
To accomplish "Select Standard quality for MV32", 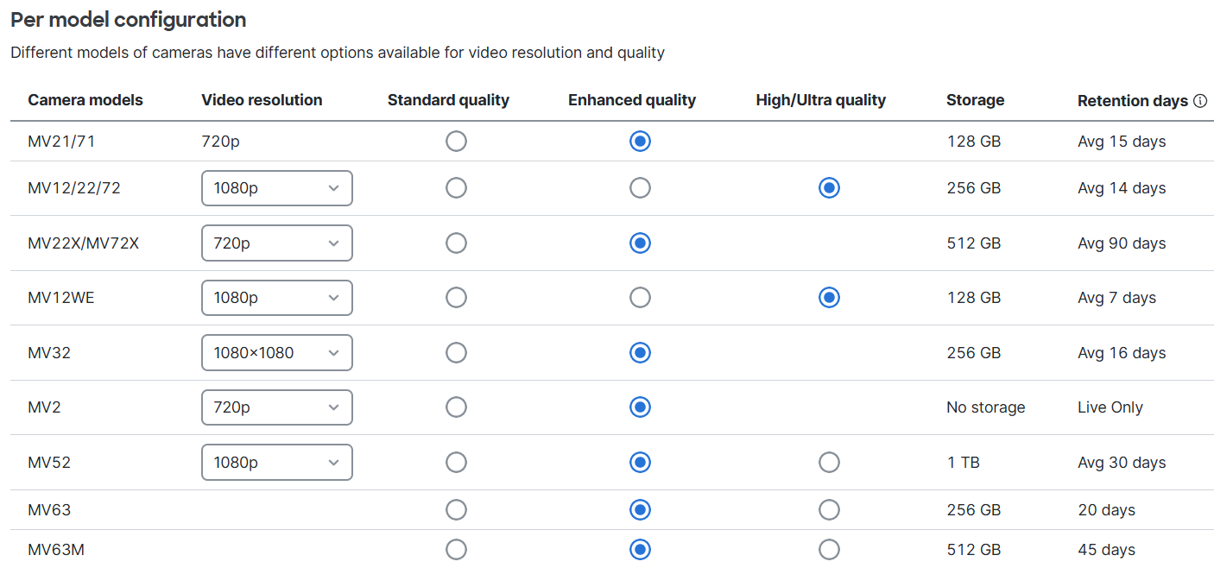I will 456,353.
